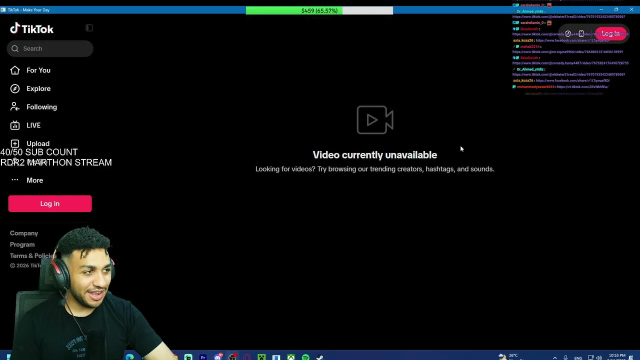Click the weather widget showing 26°C
640x360 pixels.
(511, 356)
